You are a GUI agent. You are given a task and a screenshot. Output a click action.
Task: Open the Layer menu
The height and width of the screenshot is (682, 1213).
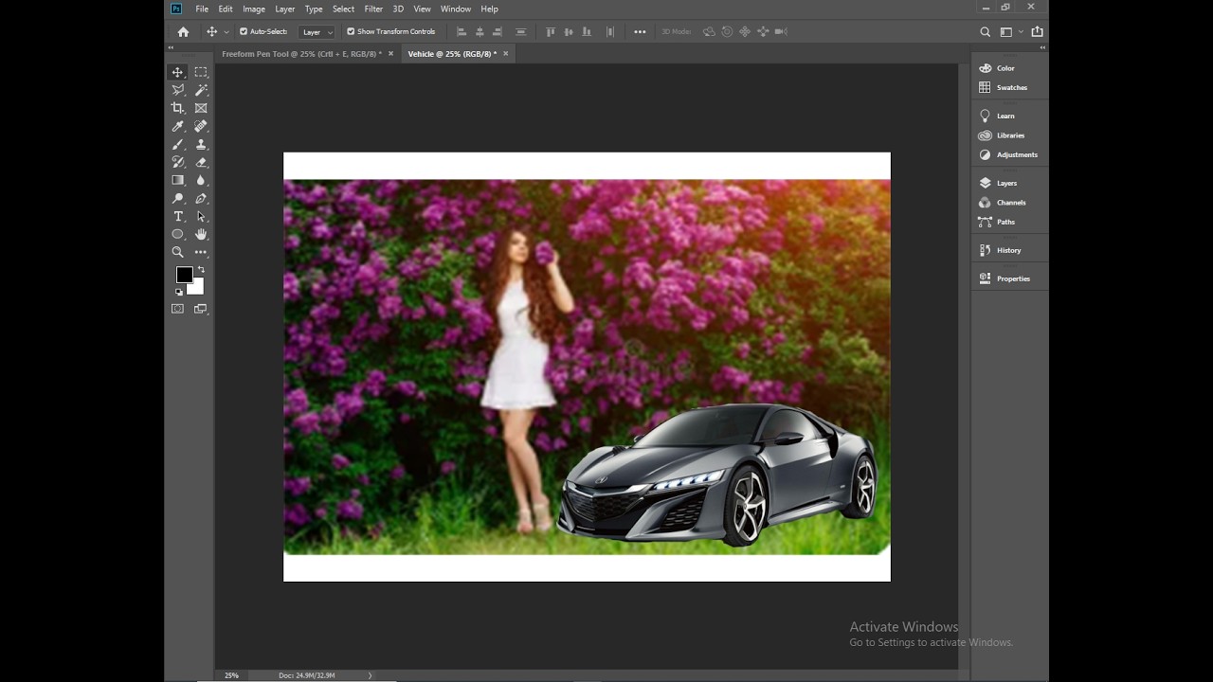285,9
